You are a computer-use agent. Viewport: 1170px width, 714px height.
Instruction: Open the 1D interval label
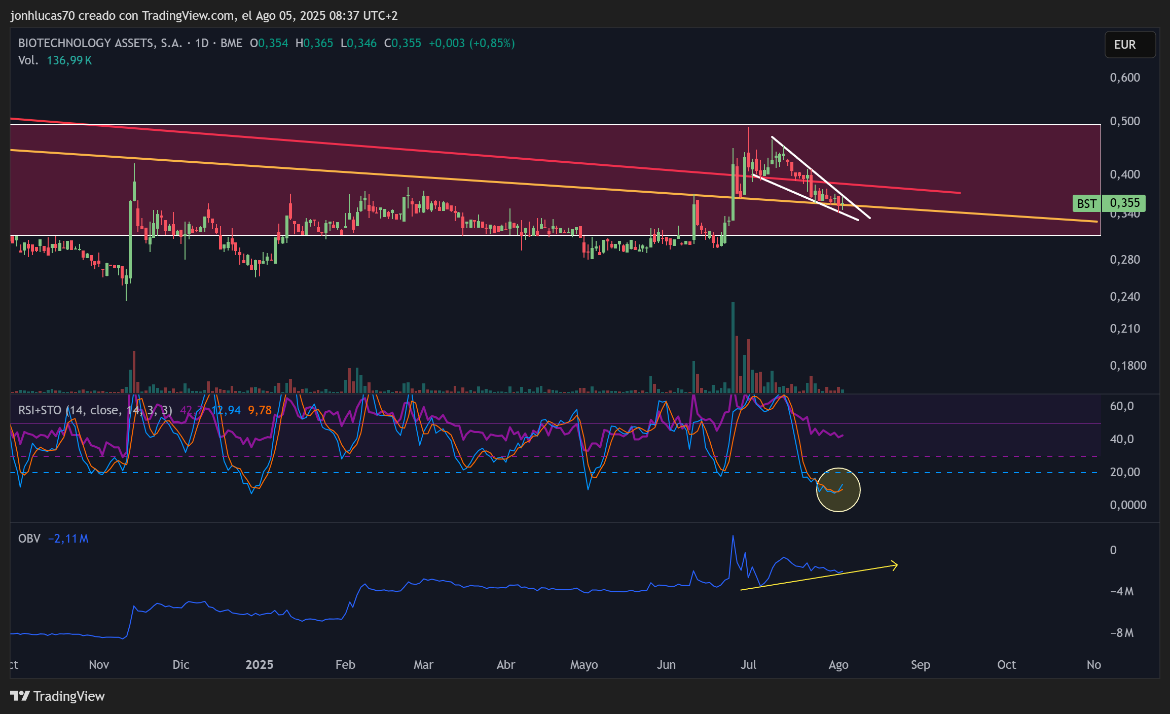click(x=202, y=43)
